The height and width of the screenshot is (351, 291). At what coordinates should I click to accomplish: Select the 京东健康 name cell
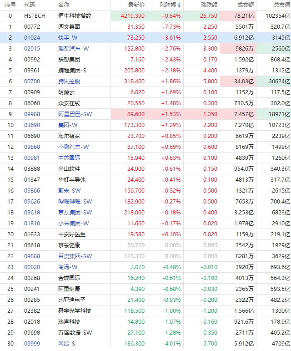tap(69, 245)
